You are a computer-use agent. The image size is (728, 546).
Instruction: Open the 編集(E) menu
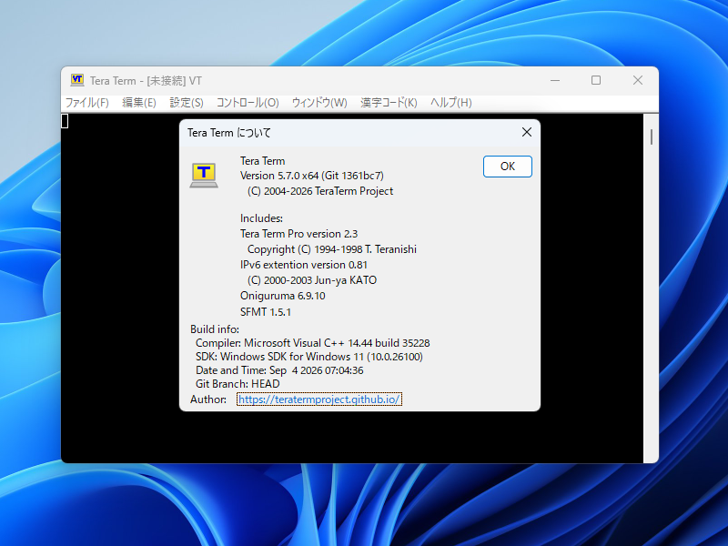pyautogui.click(x=139, y=103)
